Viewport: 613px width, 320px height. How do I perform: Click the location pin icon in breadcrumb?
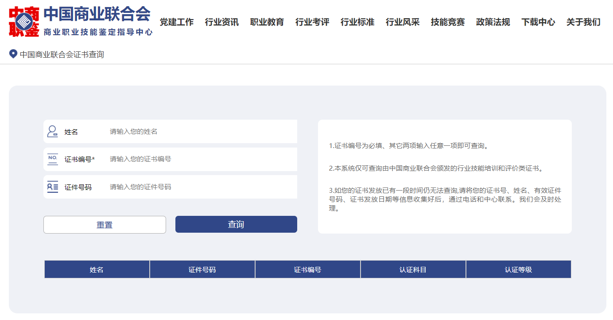13,54
